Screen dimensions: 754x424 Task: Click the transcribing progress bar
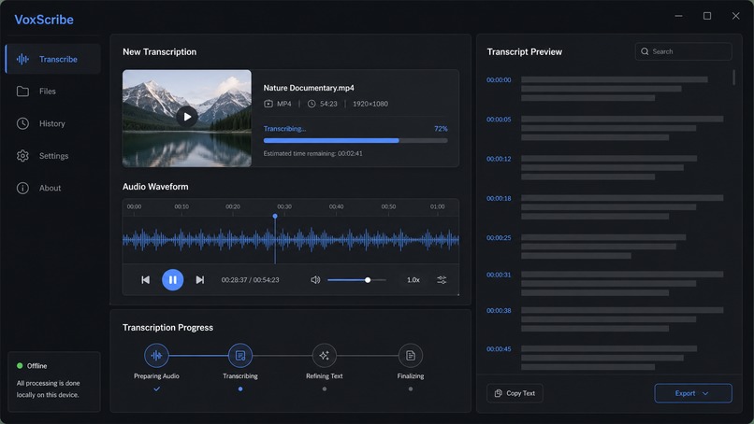coord(355,141)
